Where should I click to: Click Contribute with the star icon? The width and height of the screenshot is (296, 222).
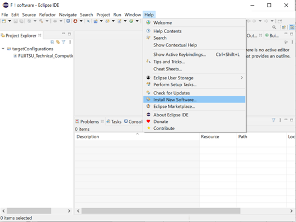pos(194,128)
